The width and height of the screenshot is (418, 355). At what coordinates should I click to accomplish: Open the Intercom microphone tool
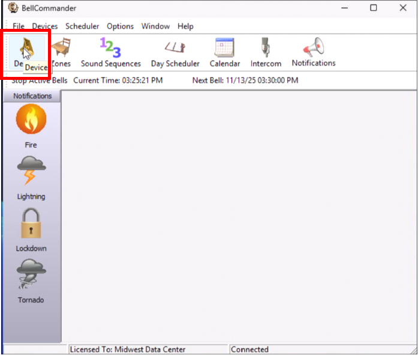[x=266, y=52]
